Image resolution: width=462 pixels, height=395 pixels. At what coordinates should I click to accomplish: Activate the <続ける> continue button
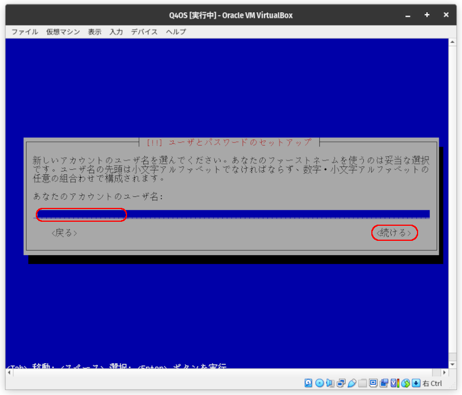(394, 233)
